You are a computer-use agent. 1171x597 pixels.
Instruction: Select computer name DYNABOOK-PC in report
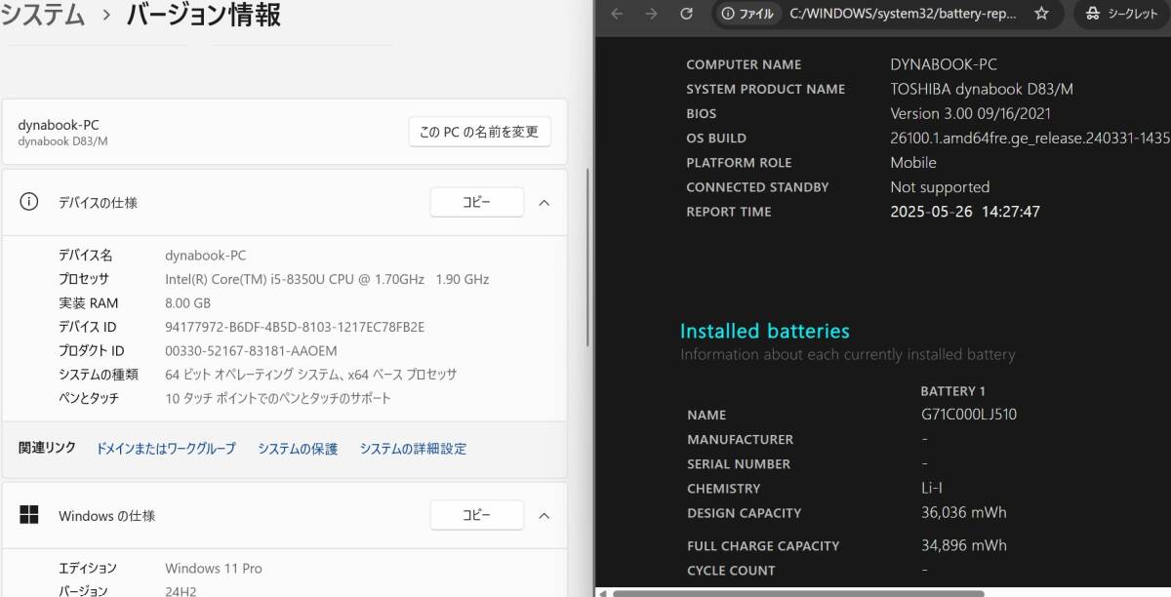944,64
